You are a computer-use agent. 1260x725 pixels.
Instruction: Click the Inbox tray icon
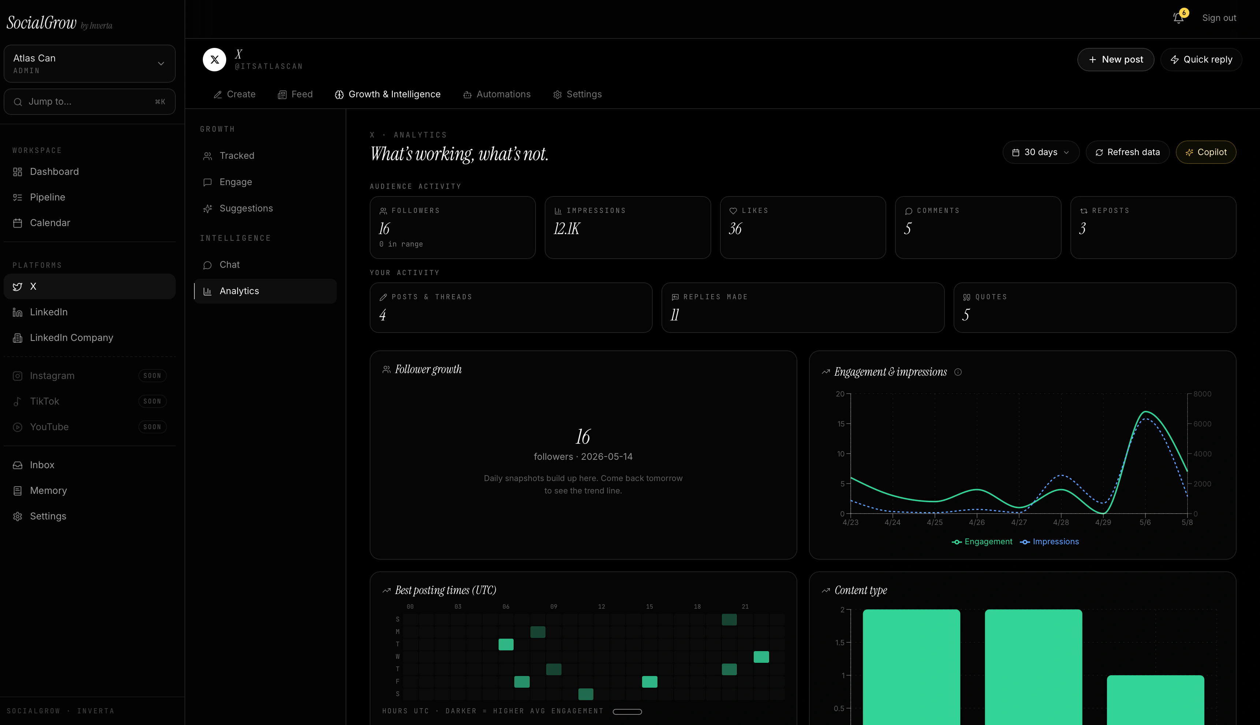18,465
